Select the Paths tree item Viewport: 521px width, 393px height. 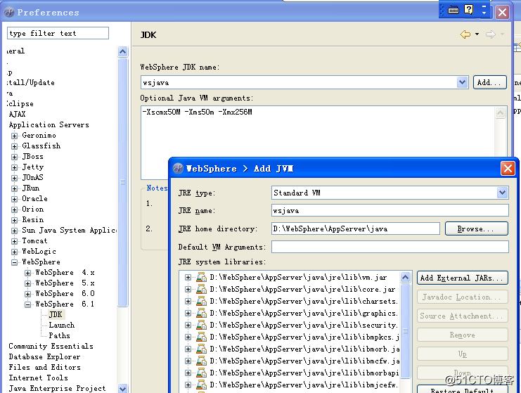[x=60, y=335]
